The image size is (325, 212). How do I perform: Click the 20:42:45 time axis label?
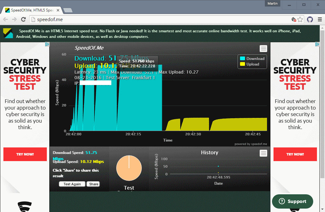pyautogui.click(x=253, y=134)
